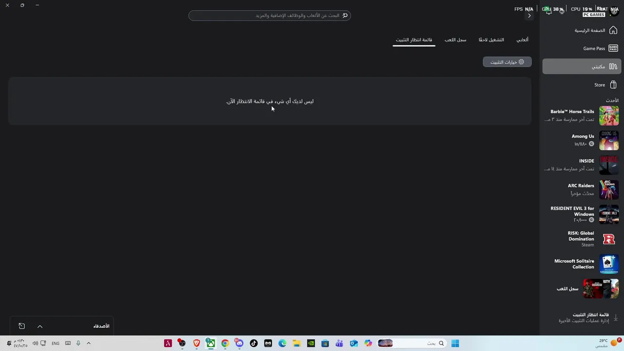This screenshot has height=351, width=624.
Task: Open the weather widget showing 29°C
Action: click(608, 343)
